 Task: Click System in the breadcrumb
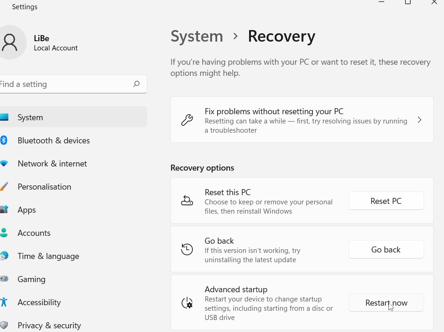(197, 36)
